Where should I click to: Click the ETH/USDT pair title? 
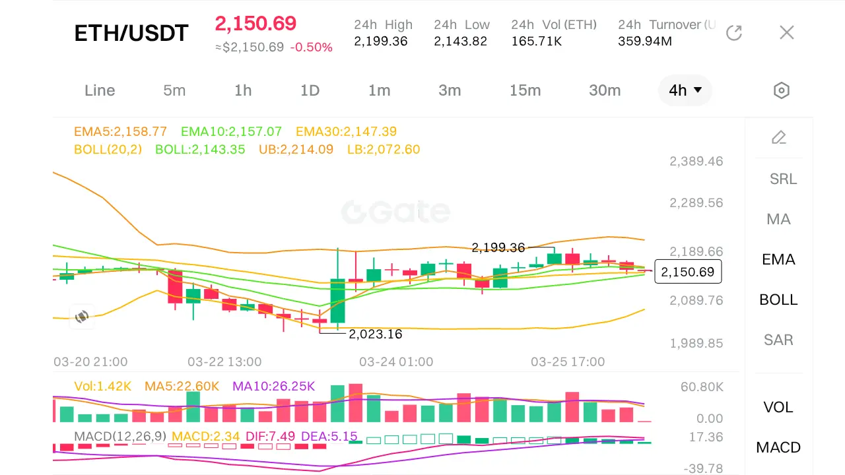click(131, 33)
